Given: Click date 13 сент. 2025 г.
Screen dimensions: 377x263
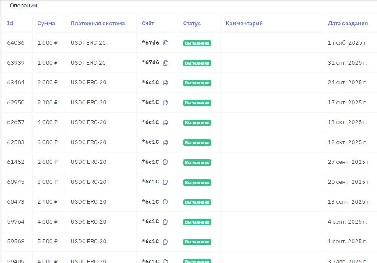Looking at the screenshot, I should click(x=349, y=202).
